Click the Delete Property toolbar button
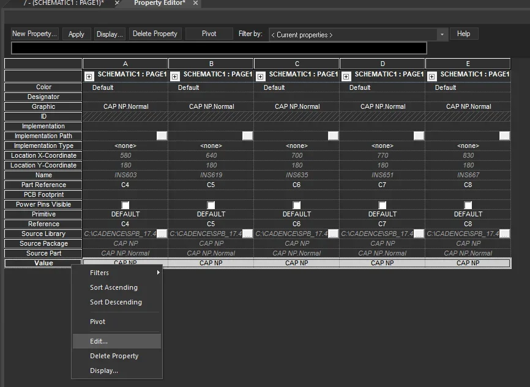The image size is (530, 387). click(155, 34)
